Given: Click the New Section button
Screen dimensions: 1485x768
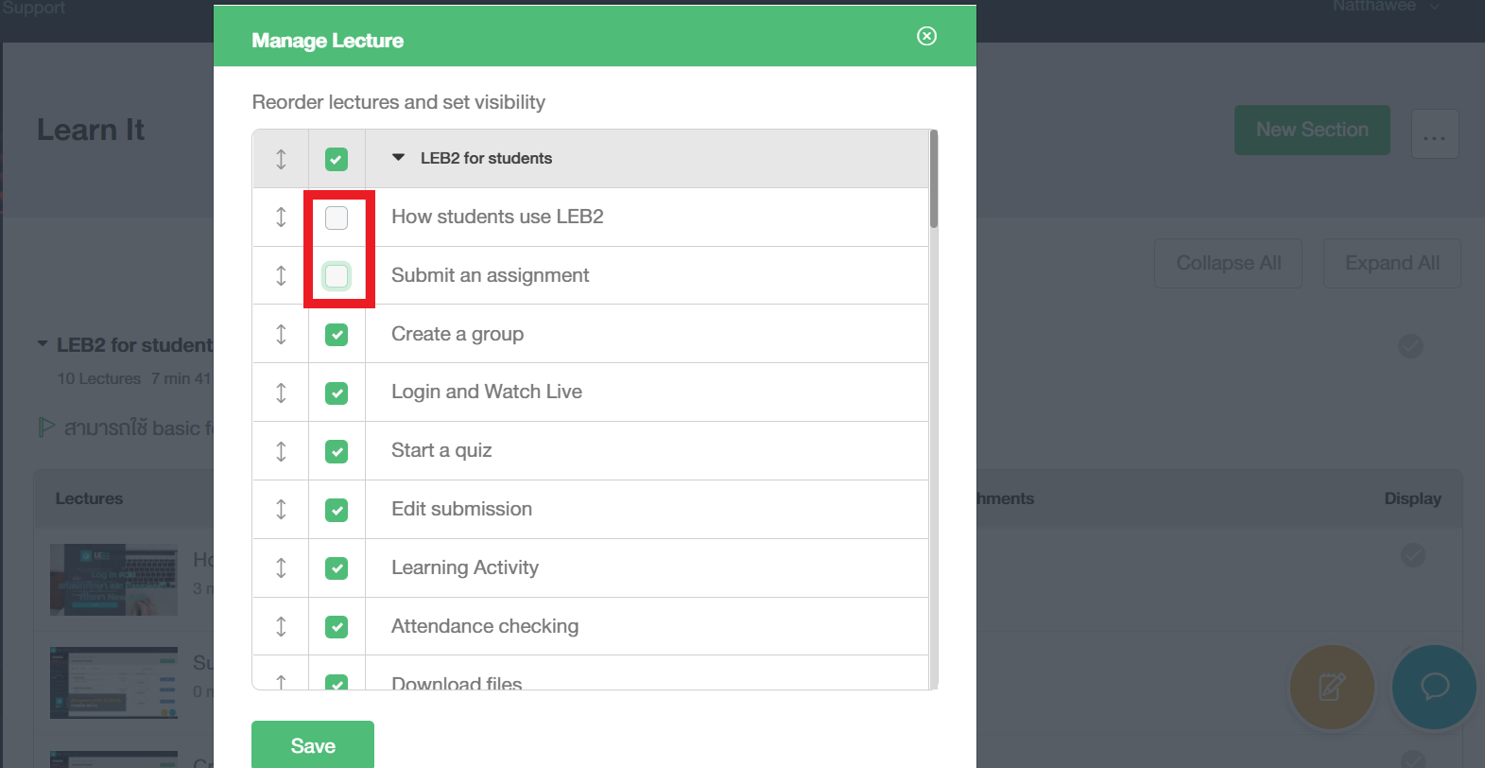Looking at the screenshot, I should (1312, 130).
